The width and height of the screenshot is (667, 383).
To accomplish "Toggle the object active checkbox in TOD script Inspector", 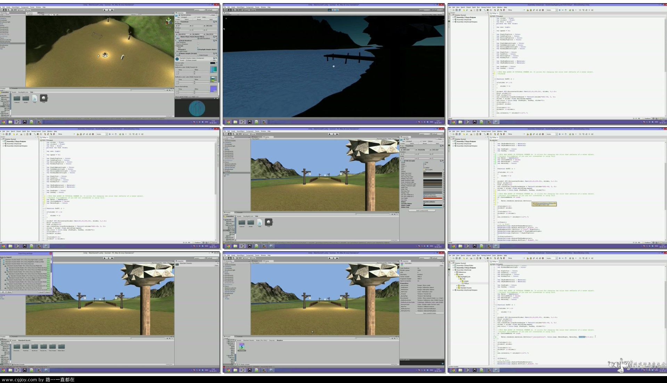I will coord(404,139).
